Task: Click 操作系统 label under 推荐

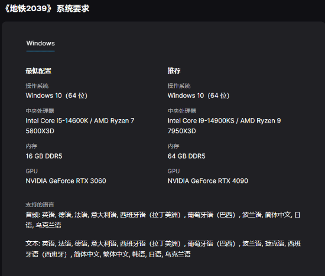Action: [179, 86]
